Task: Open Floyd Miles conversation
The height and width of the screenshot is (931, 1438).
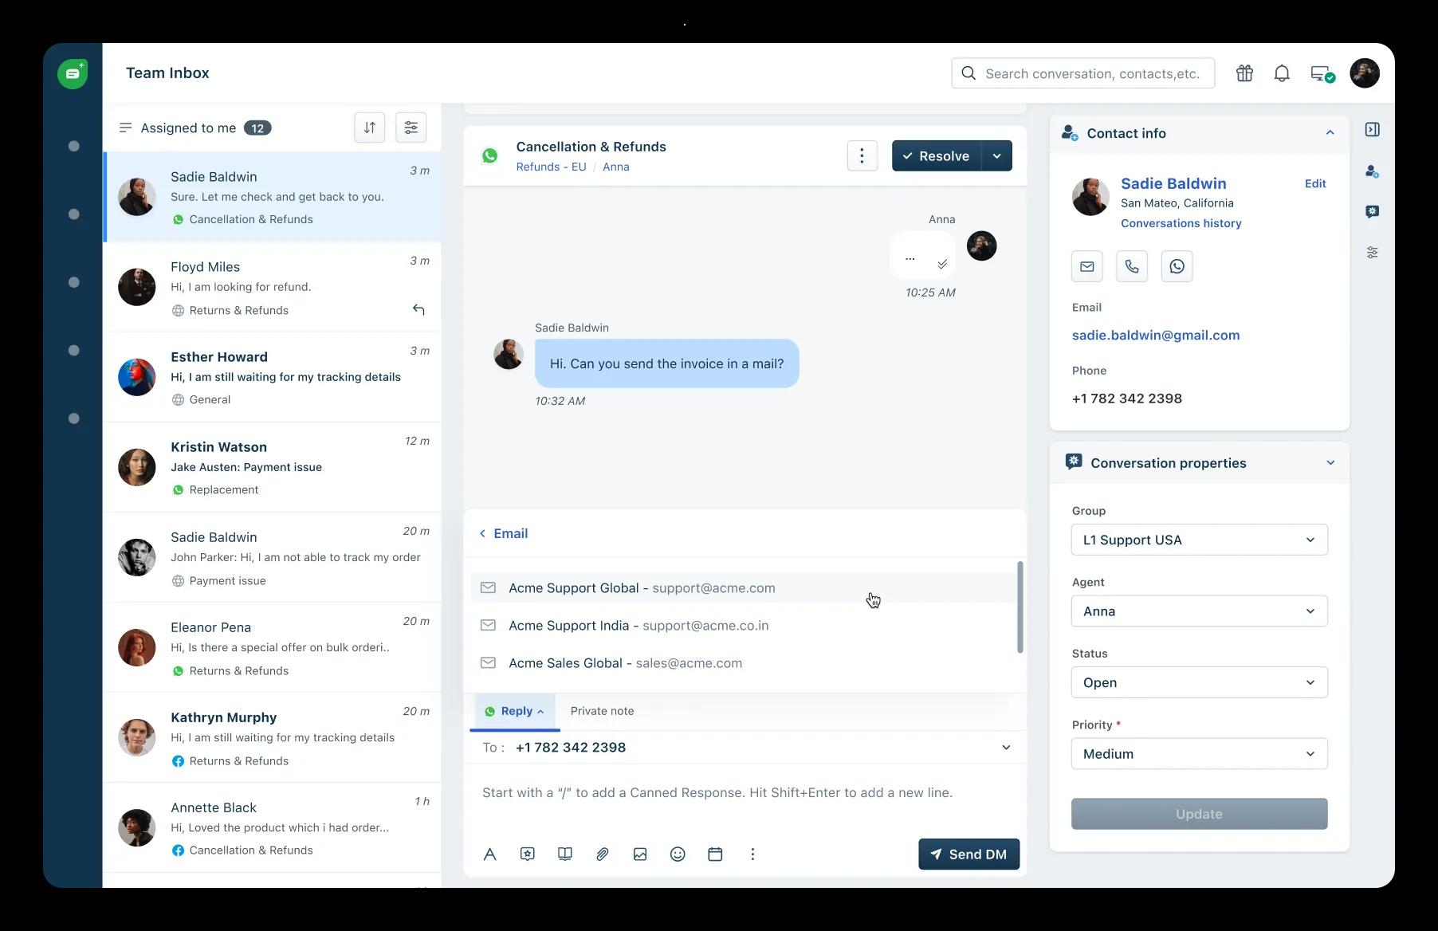Action: pos(272,287)
